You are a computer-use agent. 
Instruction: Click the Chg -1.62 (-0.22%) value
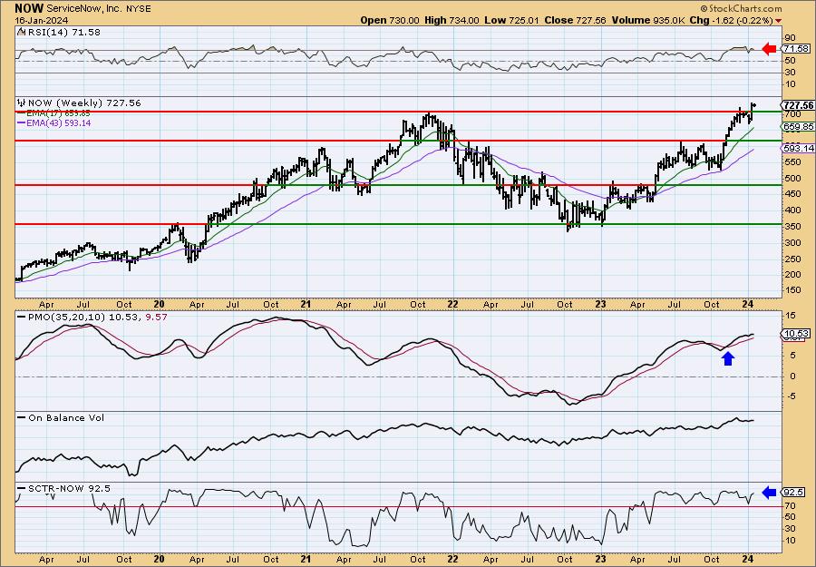[x=732, y=20]
